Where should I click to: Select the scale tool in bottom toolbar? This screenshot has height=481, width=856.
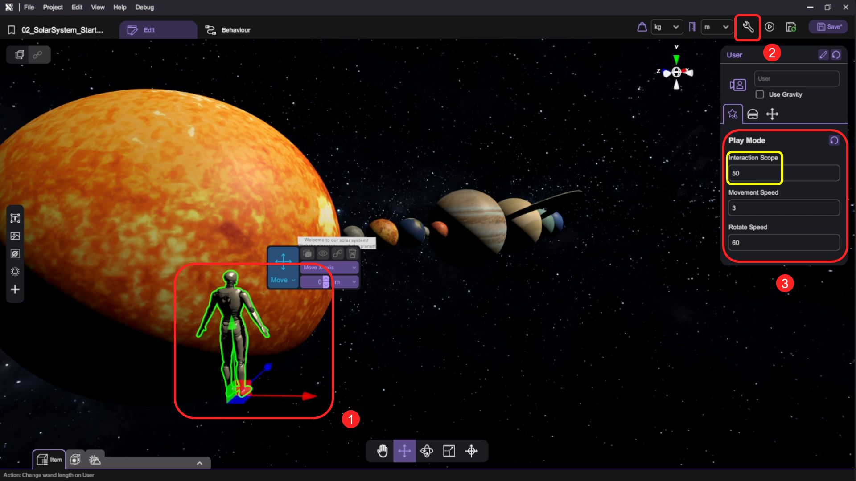(x=449, y=451)
